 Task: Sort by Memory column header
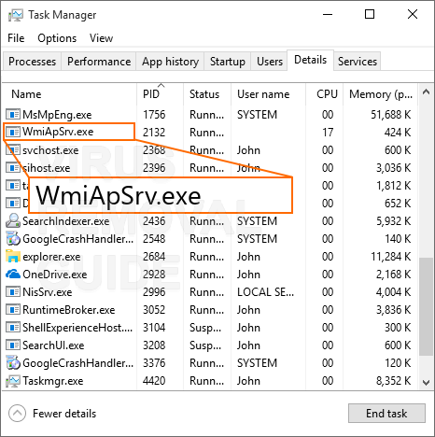pyautogui.click(x=380, y=94)
